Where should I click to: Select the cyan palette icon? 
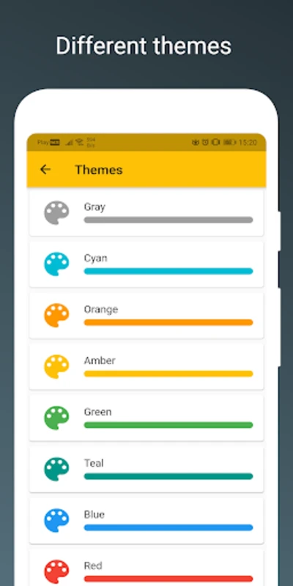pos(56,264)
